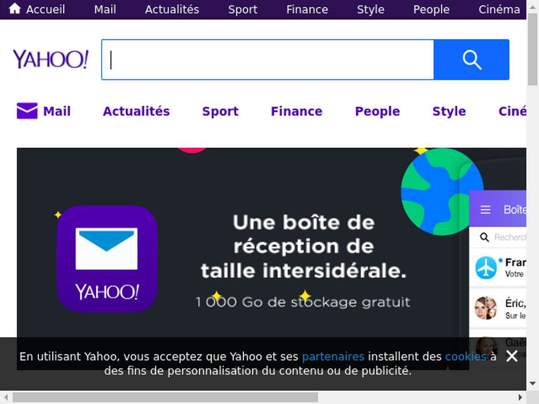539x404 pixels.
Task: Click the magnifier search button
Action: pos(471,60)
